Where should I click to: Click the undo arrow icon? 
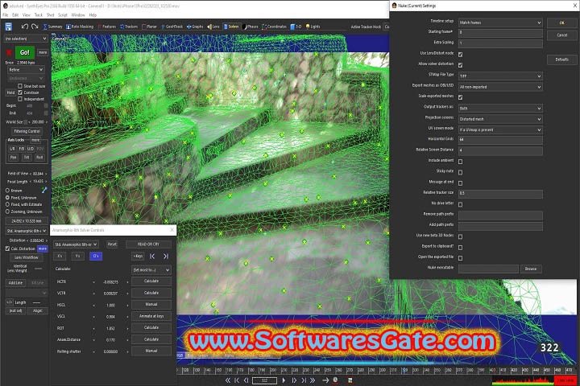point(25,27)
